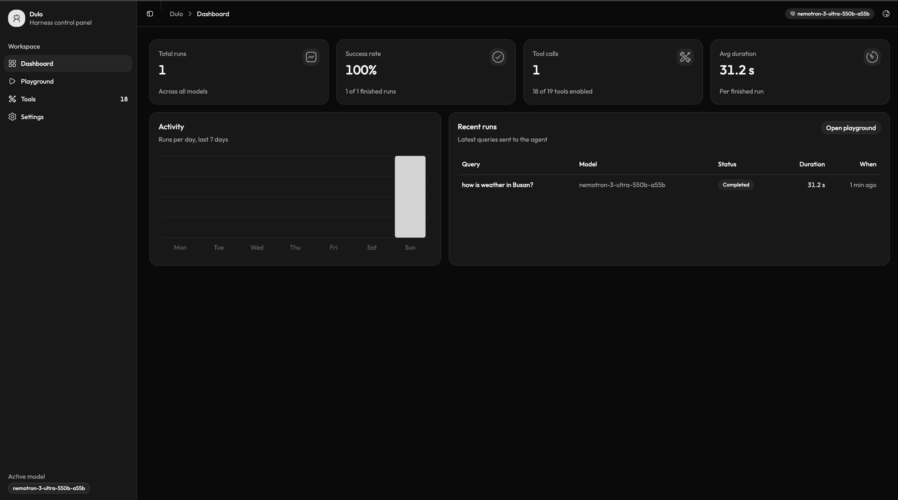This screenshot has width=898, height=500.
Task: Click the Active model badge in sidebar
Action: click(x=49, y=488)
